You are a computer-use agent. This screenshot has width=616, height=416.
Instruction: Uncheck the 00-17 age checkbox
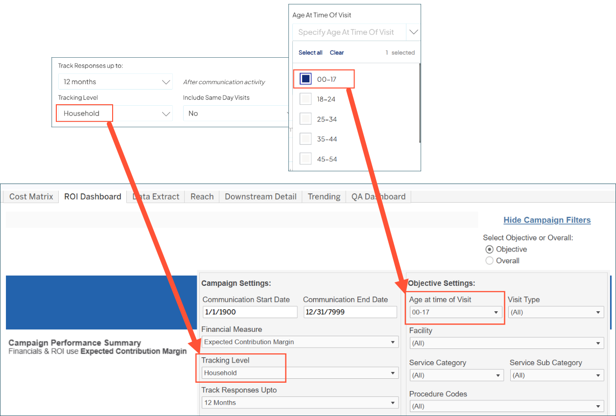[306, 78]
